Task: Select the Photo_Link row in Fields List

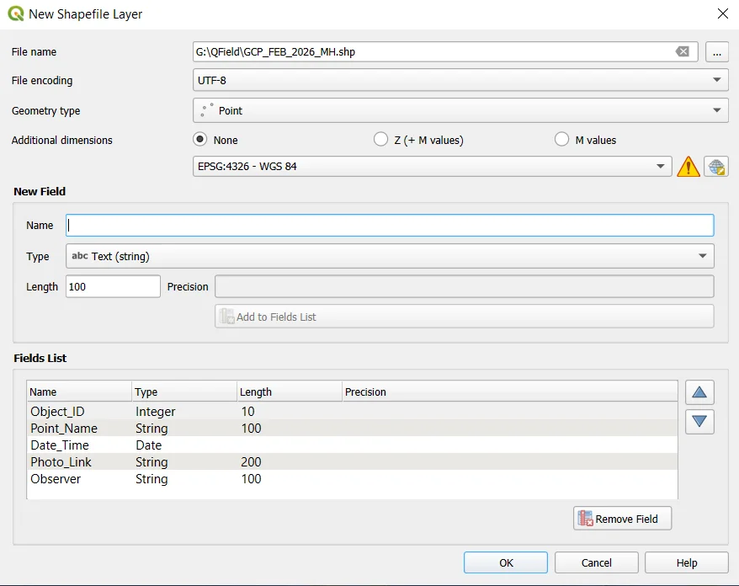Action: point(168,461)
